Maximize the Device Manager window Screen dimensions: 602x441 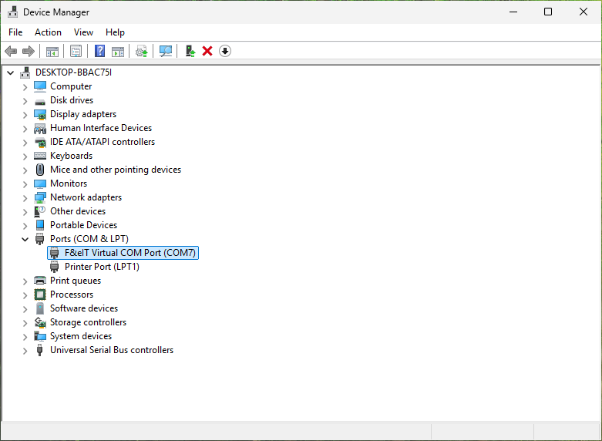(548, 12)
